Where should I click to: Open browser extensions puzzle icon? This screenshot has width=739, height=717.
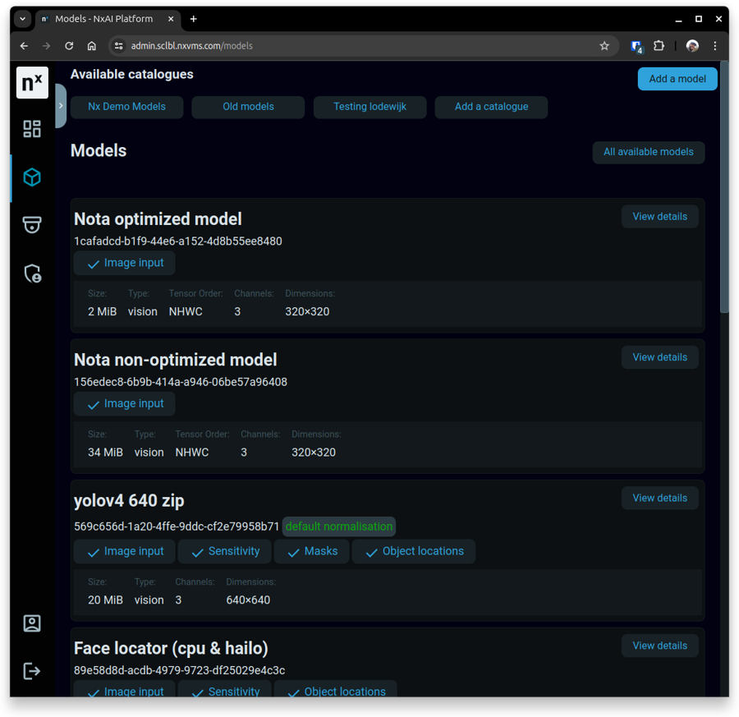[659, 46]
